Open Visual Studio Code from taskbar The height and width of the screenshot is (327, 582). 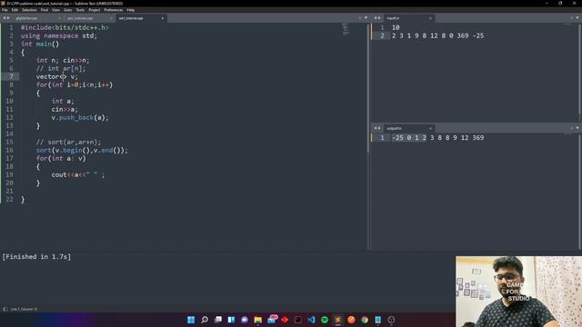[311, 320]
